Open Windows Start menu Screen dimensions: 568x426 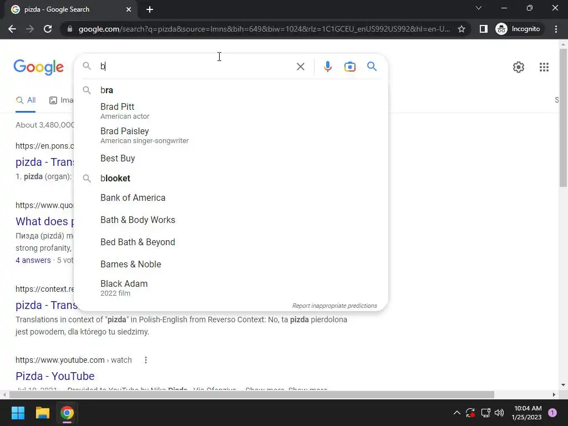click(18, 413)
